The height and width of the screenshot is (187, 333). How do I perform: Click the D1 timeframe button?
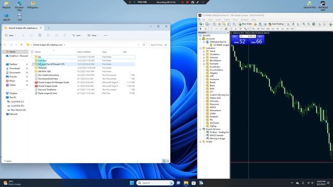tap(283, 29)
